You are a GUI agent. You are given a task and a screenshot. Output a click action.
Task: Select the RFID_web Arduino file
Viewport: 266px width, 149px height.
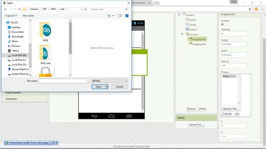(45, 55)
